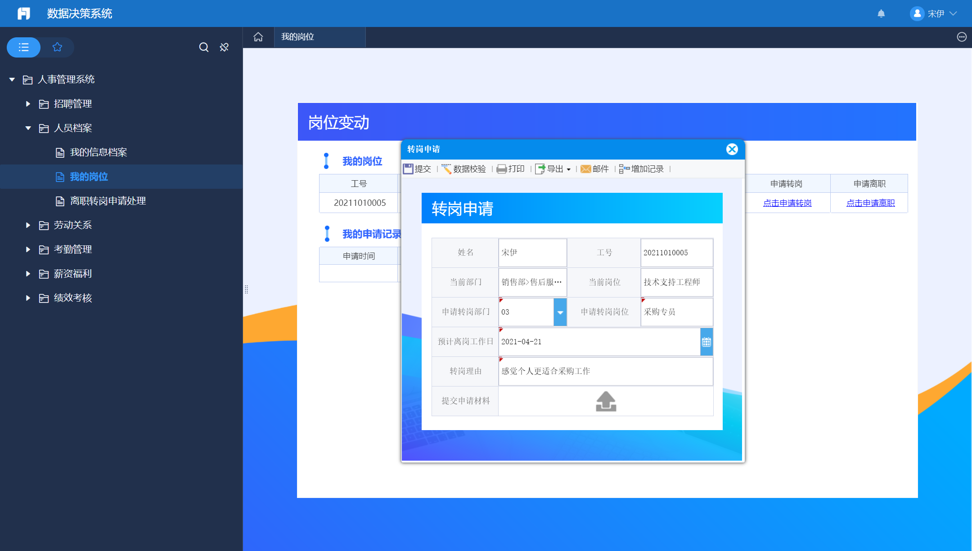This screenshot has height=551, width=972.
Task: Click 数据校验 in the dialog toolbar
Action: pyautogui.click(x=464, y=169)
